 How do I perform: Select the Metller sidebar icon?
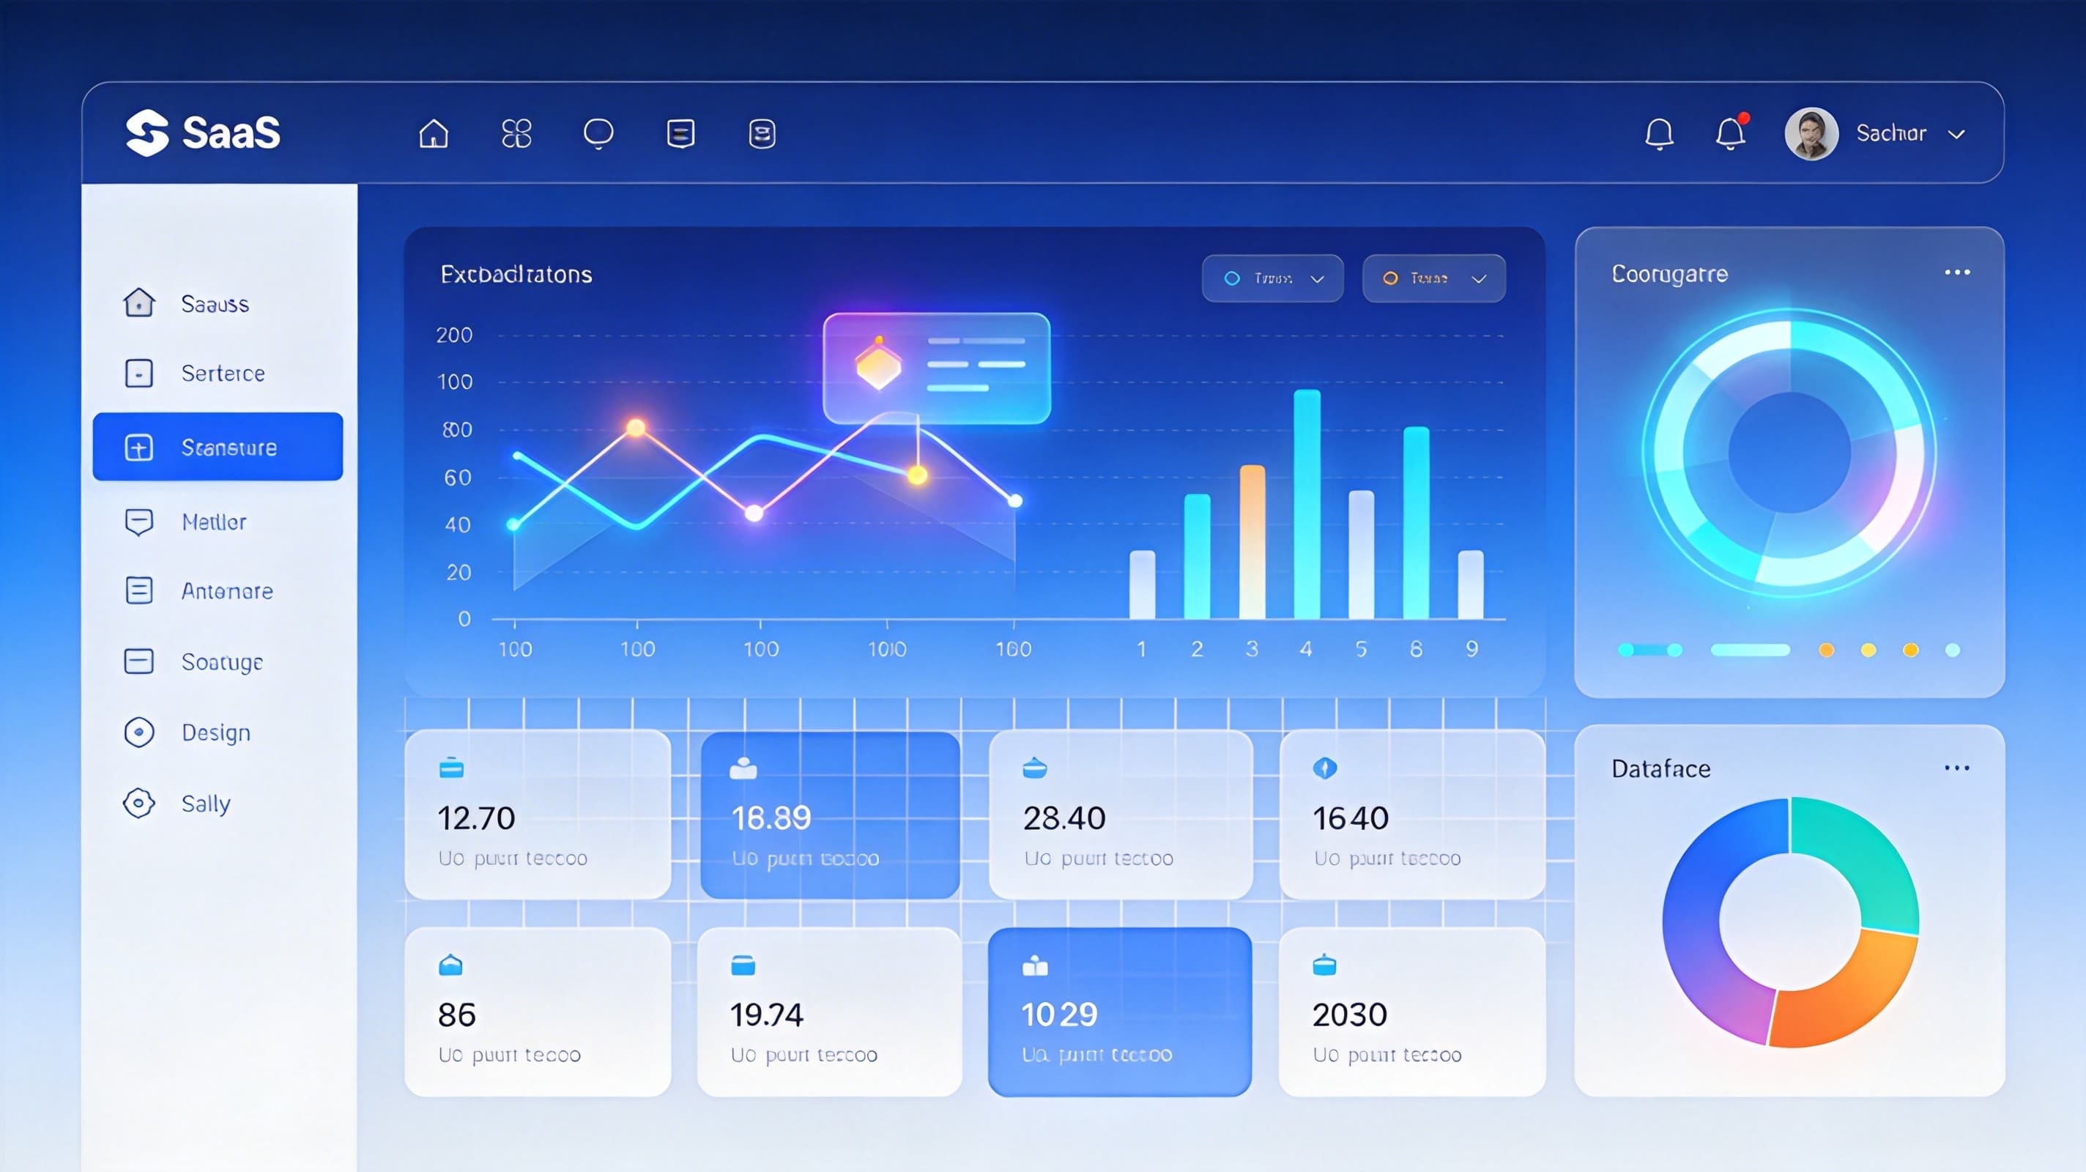coord(139,522)
